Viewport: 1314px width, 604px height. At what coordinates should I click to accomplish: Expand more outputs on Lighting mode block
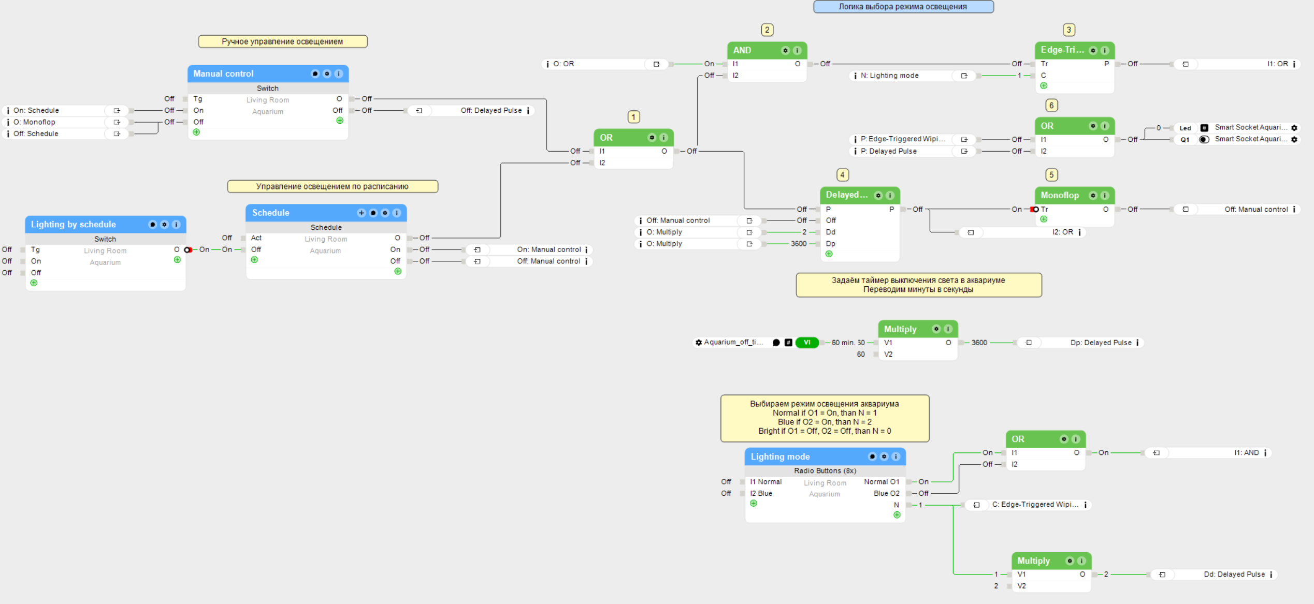[x=897, y=515]
